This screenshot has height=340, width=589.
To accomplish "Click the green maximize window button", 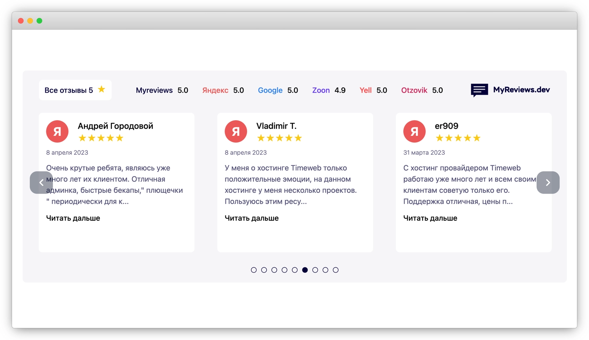I will (x=40, y=21).
